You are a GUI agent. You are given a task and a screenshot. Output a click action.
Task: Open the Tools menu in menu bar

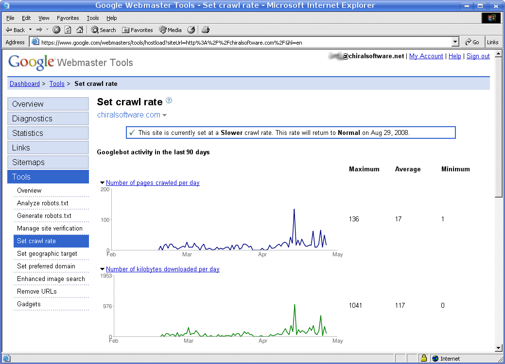[x=92, y=18]
